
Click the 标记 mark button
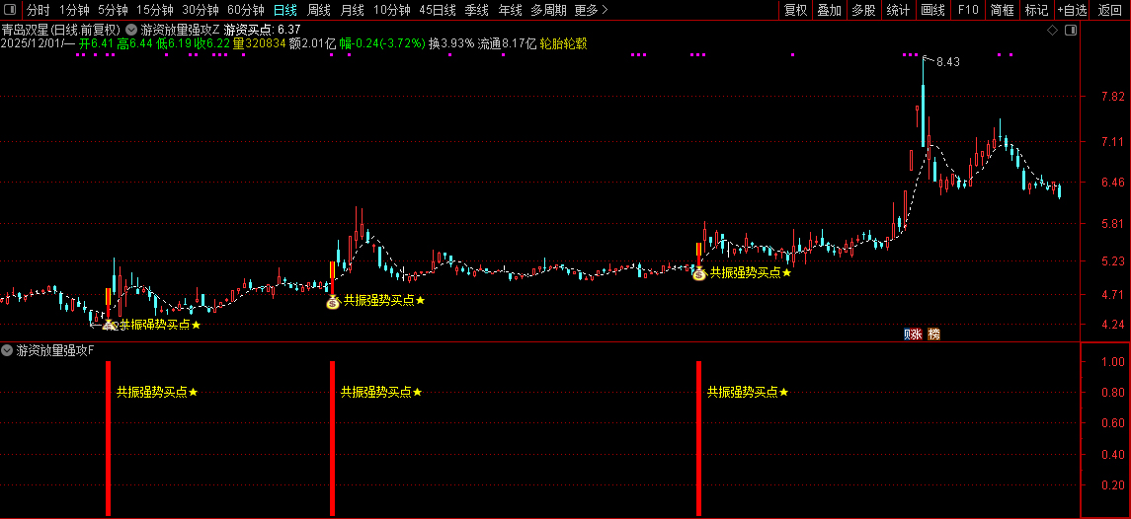[x=1036, y=10]
